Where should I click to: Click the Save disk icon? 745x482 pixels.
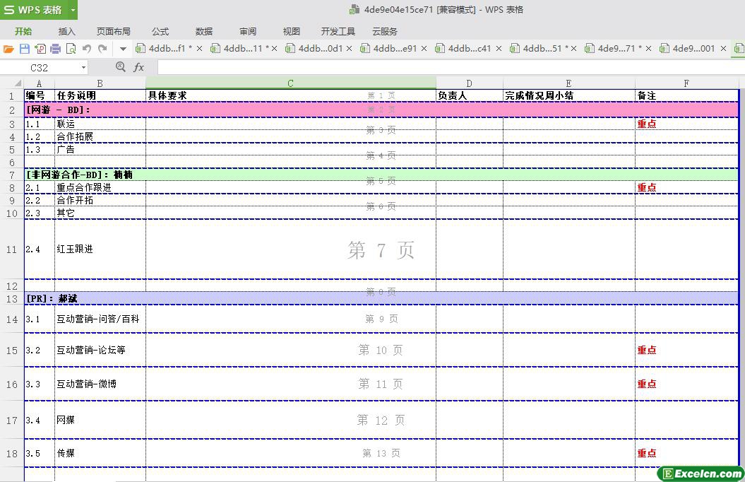[x=24, y=49]
